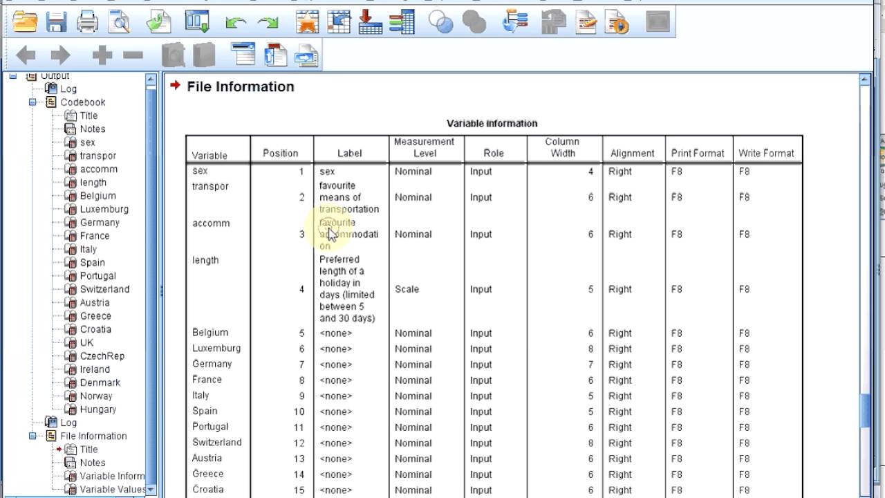Click the Germany variable name in table
885x498 pixels.
(212, 364)
